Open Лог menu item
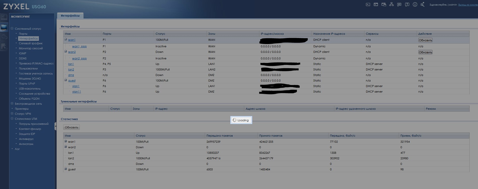Viewport: 478px width, 189px height. tap(17, 149)
